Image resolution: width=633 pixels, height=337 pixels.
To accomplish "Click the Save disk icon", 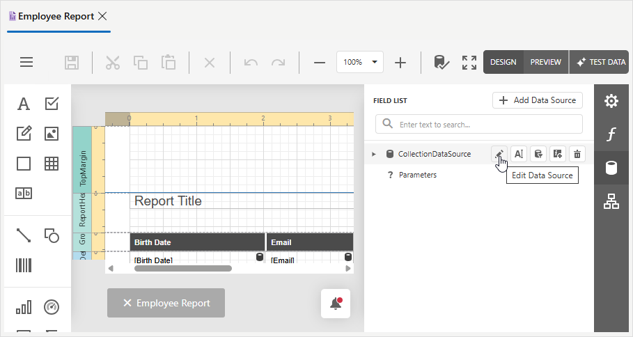I will coord(72,63).
